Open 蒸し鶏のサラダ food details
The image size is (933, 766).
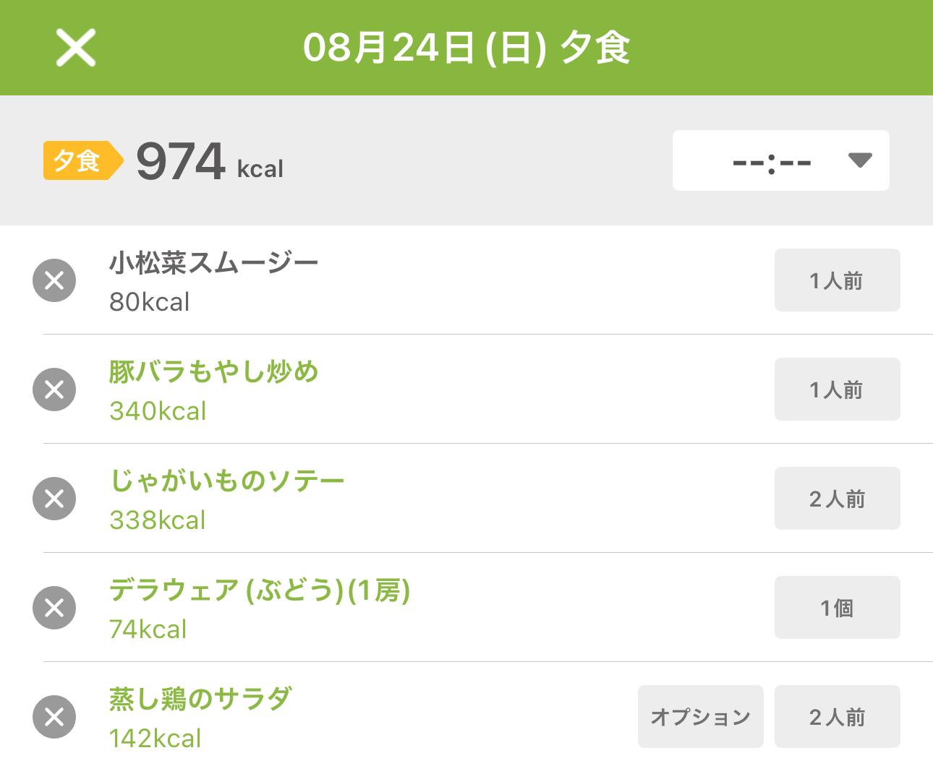(200, 700)
